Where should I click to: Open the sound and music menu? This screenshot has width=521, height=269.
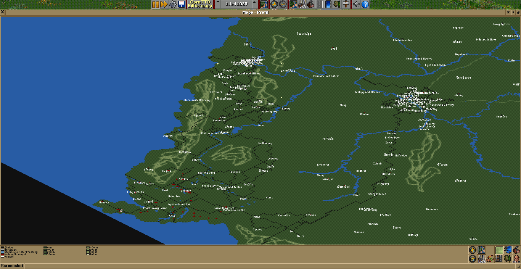(x=356, y=4)
